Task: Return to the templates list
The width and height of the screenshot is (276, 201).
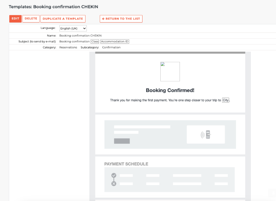Action: tap(121, 19)
